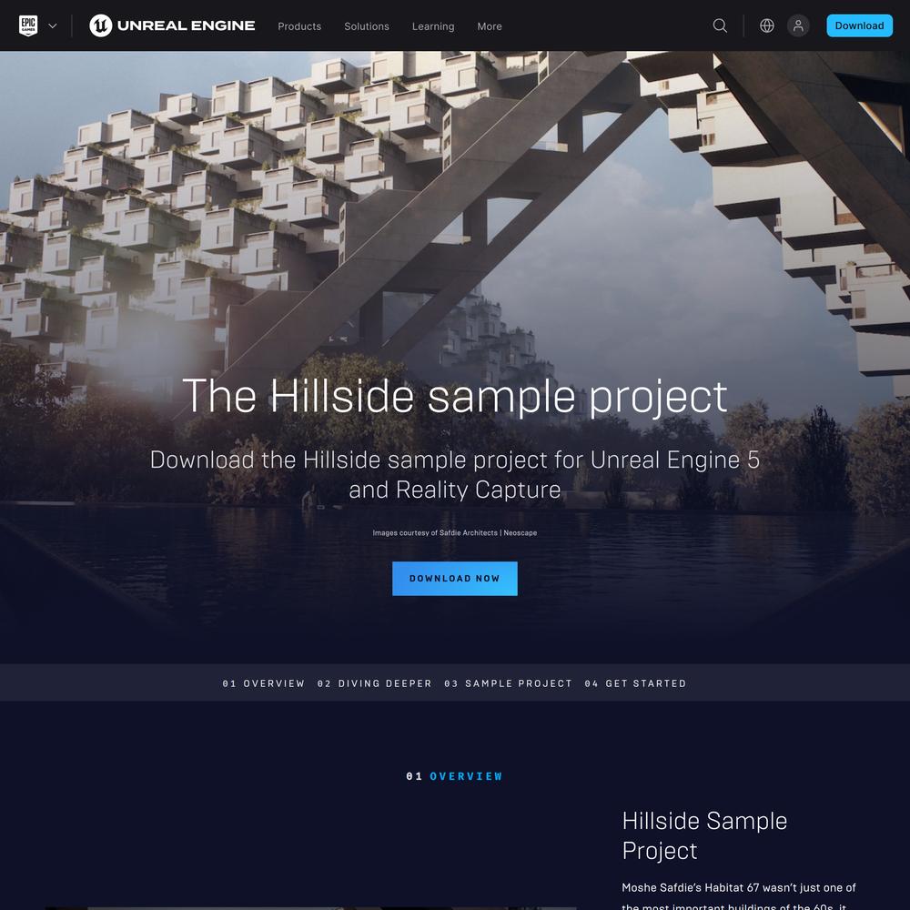Expand the Epic Games chevron dropdown
The height and width of the screenshot is (910, 910).
pos(52,25)
